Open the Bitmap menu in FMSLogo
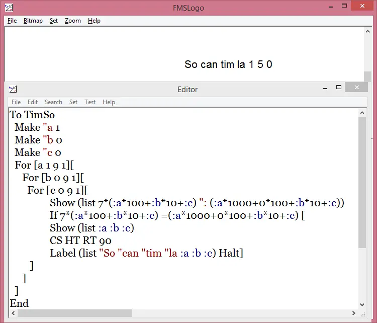Image resolution: width=377 pixels, height=323 pixels. [33, 21]
